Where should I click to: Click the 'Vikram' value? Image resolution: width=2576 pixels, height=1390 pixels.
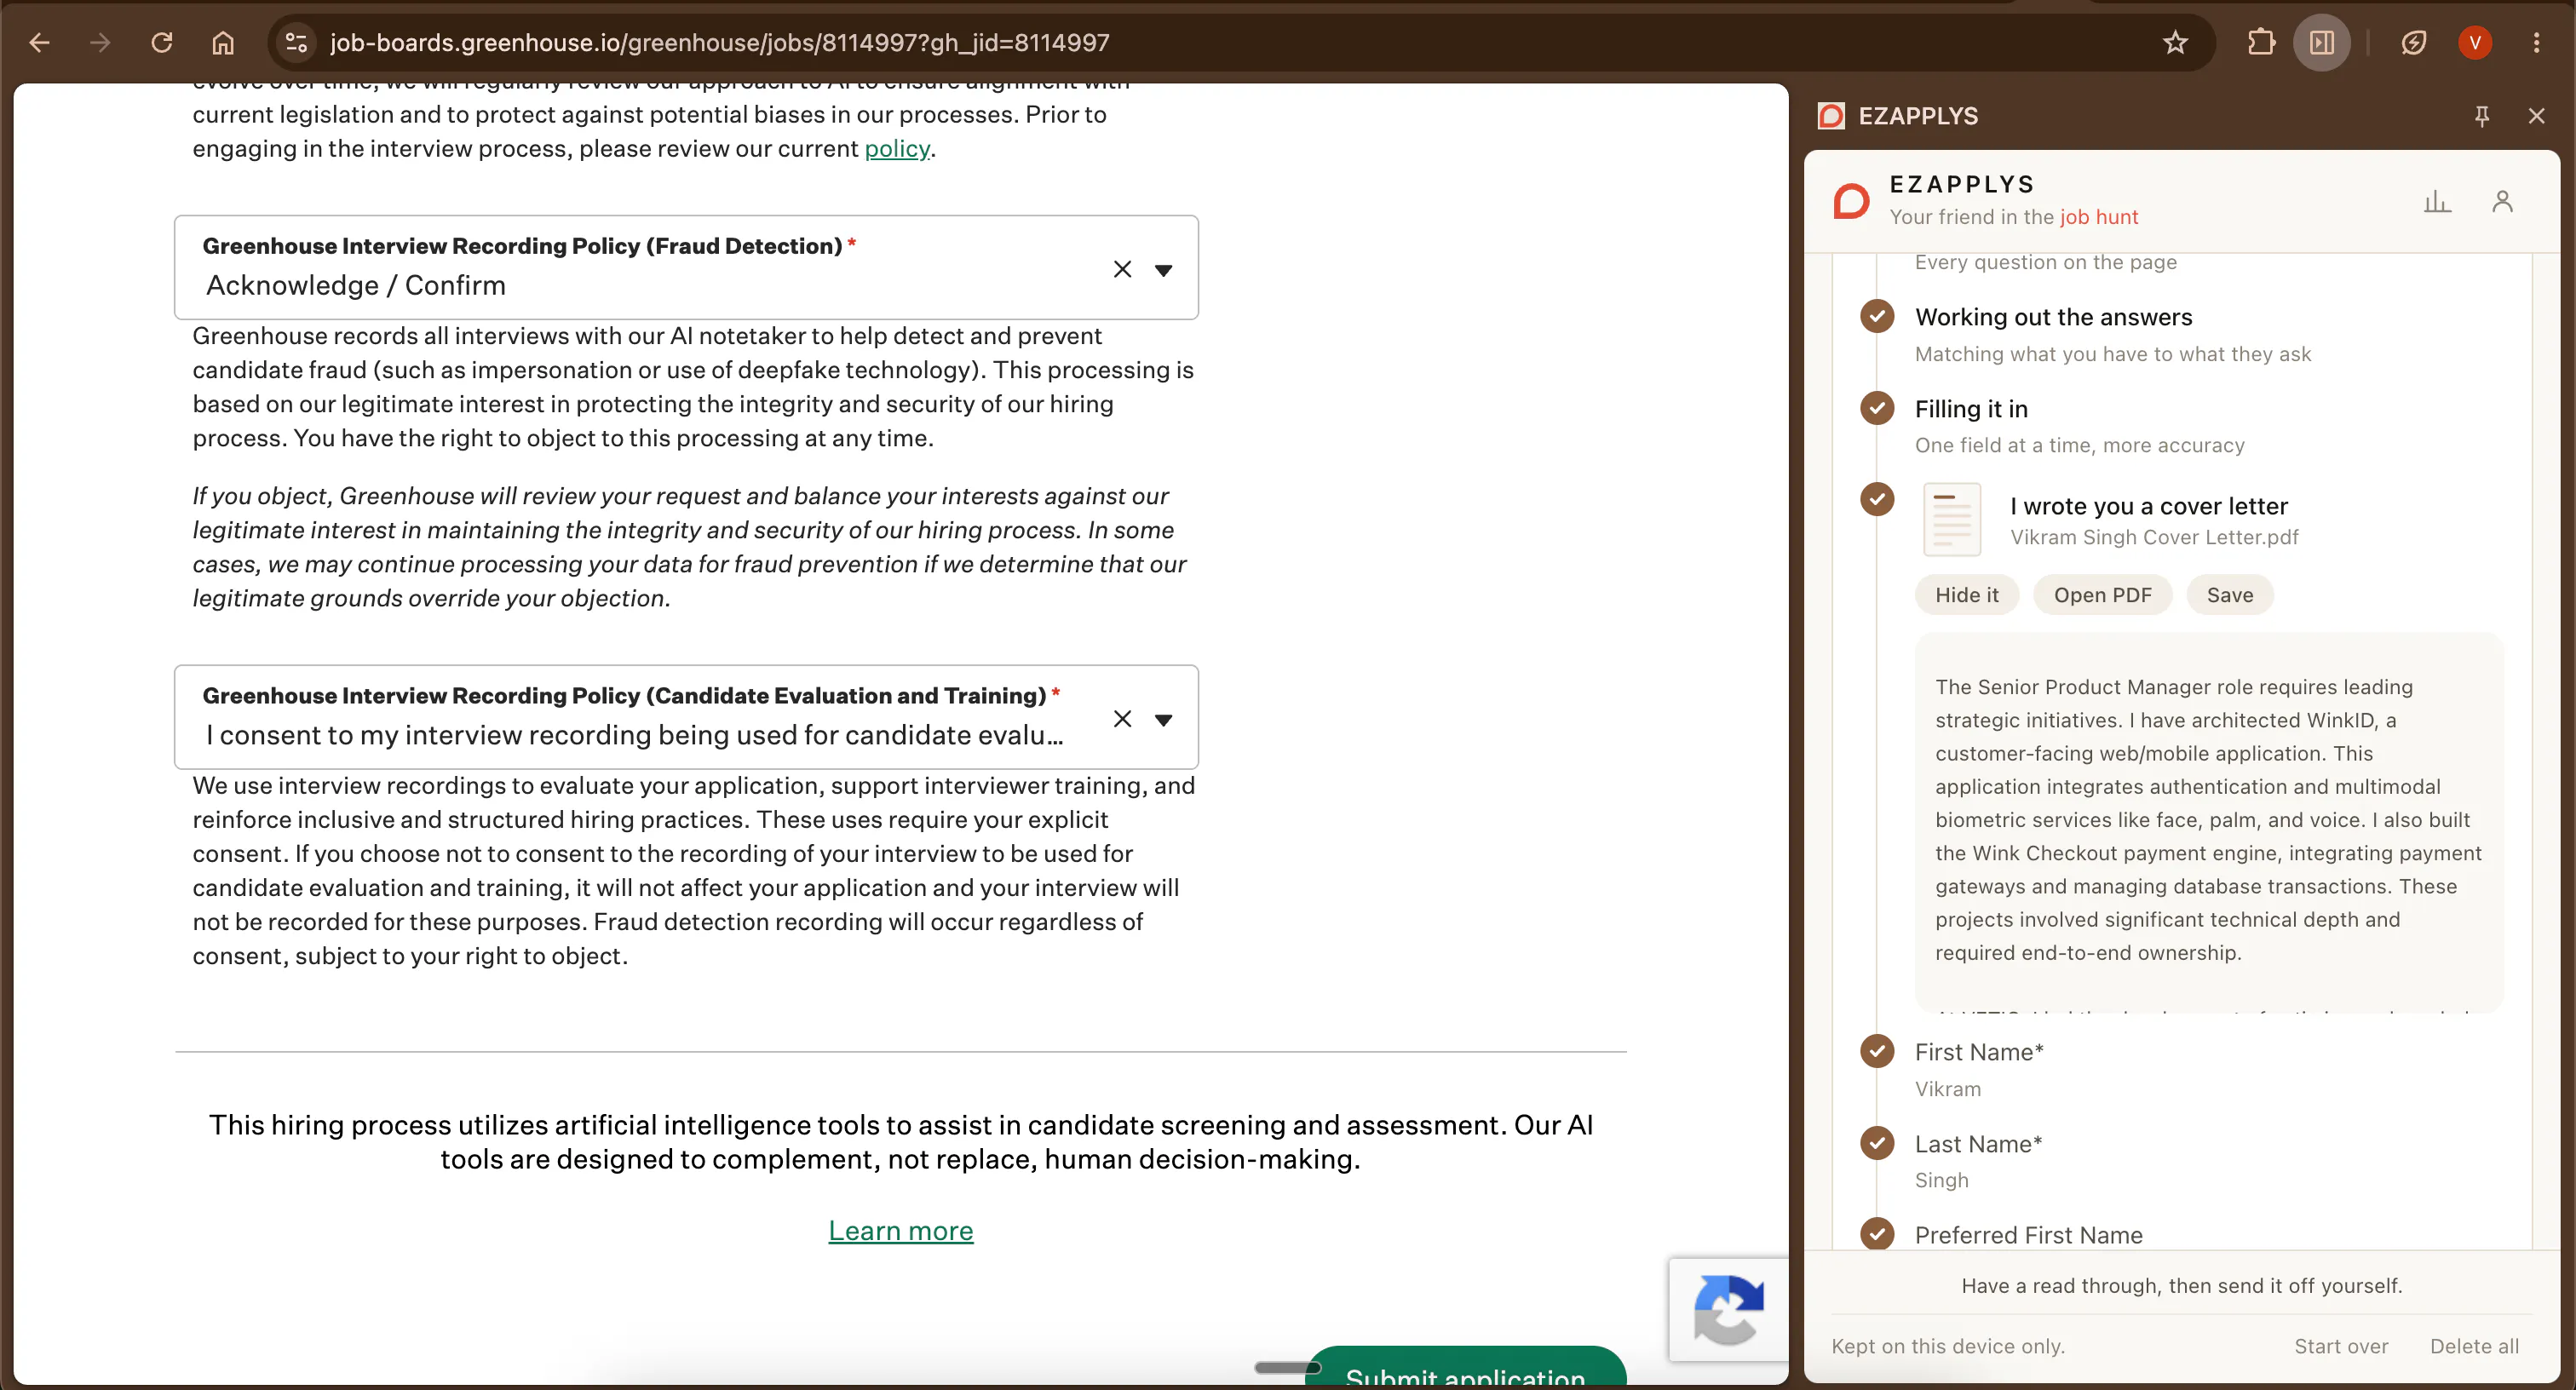(1947, 1089)
